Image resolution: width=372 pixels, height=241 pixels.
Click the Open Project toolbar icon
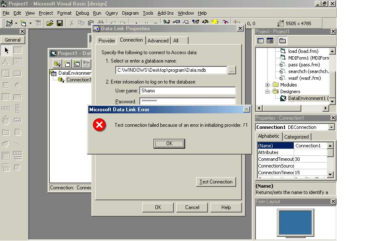[x=50, y=23]
